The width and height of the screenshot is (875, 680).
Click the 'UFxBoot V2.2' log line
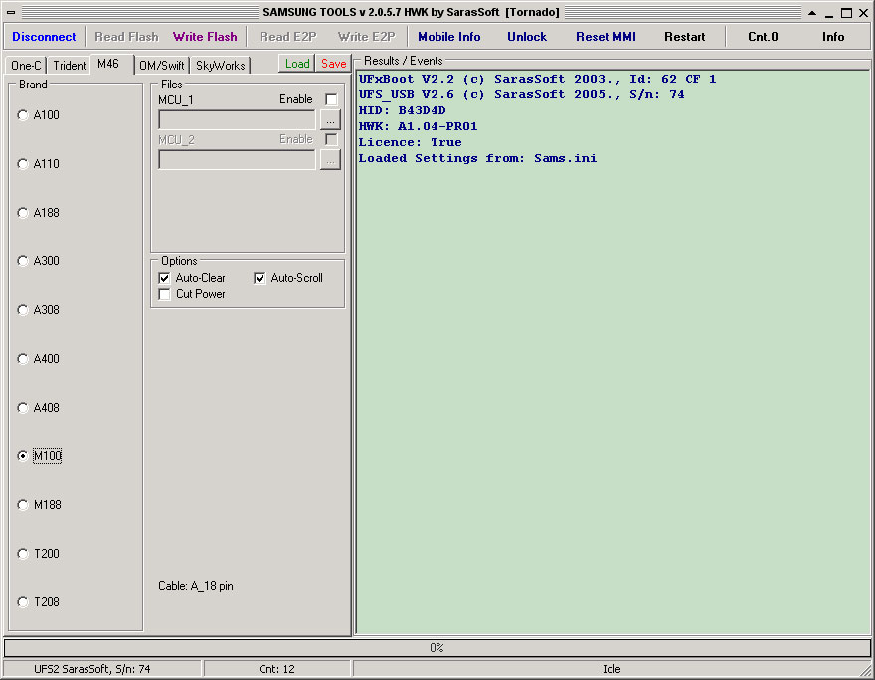point(537,80)
